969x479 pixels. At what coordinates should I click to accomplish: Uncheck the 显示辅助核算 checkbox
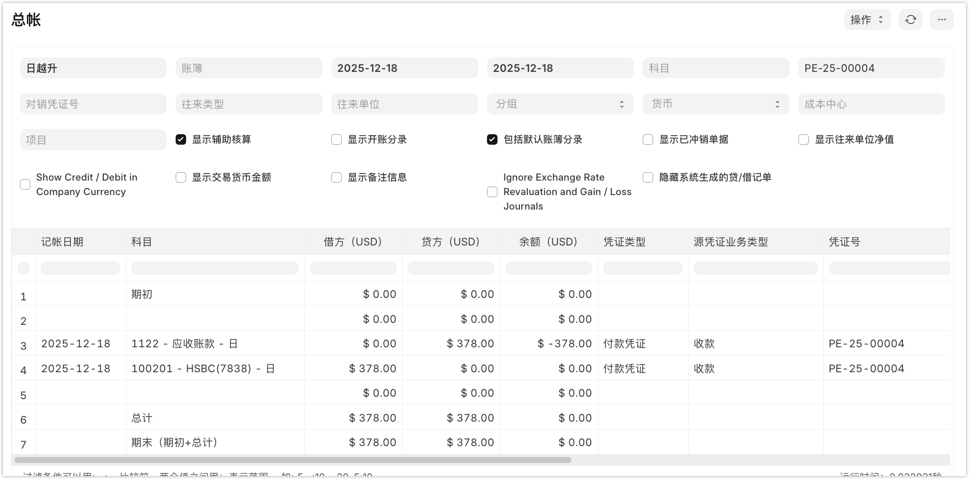click(x=181, y=140)
